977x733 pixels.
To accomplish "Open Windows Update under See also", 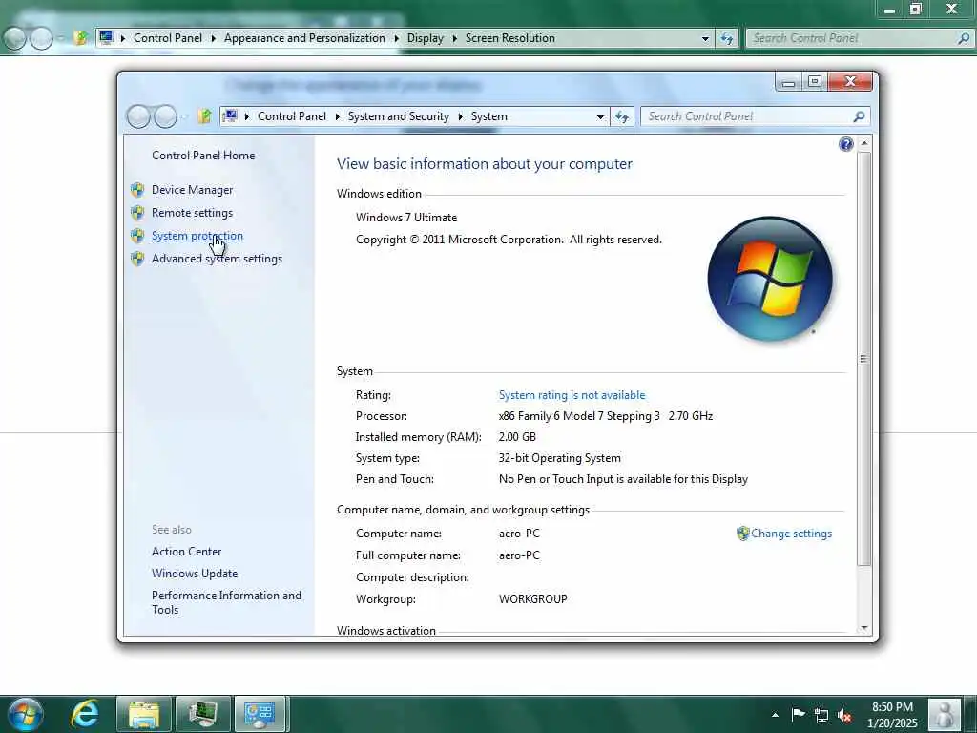I will click(x=195, y=574).
